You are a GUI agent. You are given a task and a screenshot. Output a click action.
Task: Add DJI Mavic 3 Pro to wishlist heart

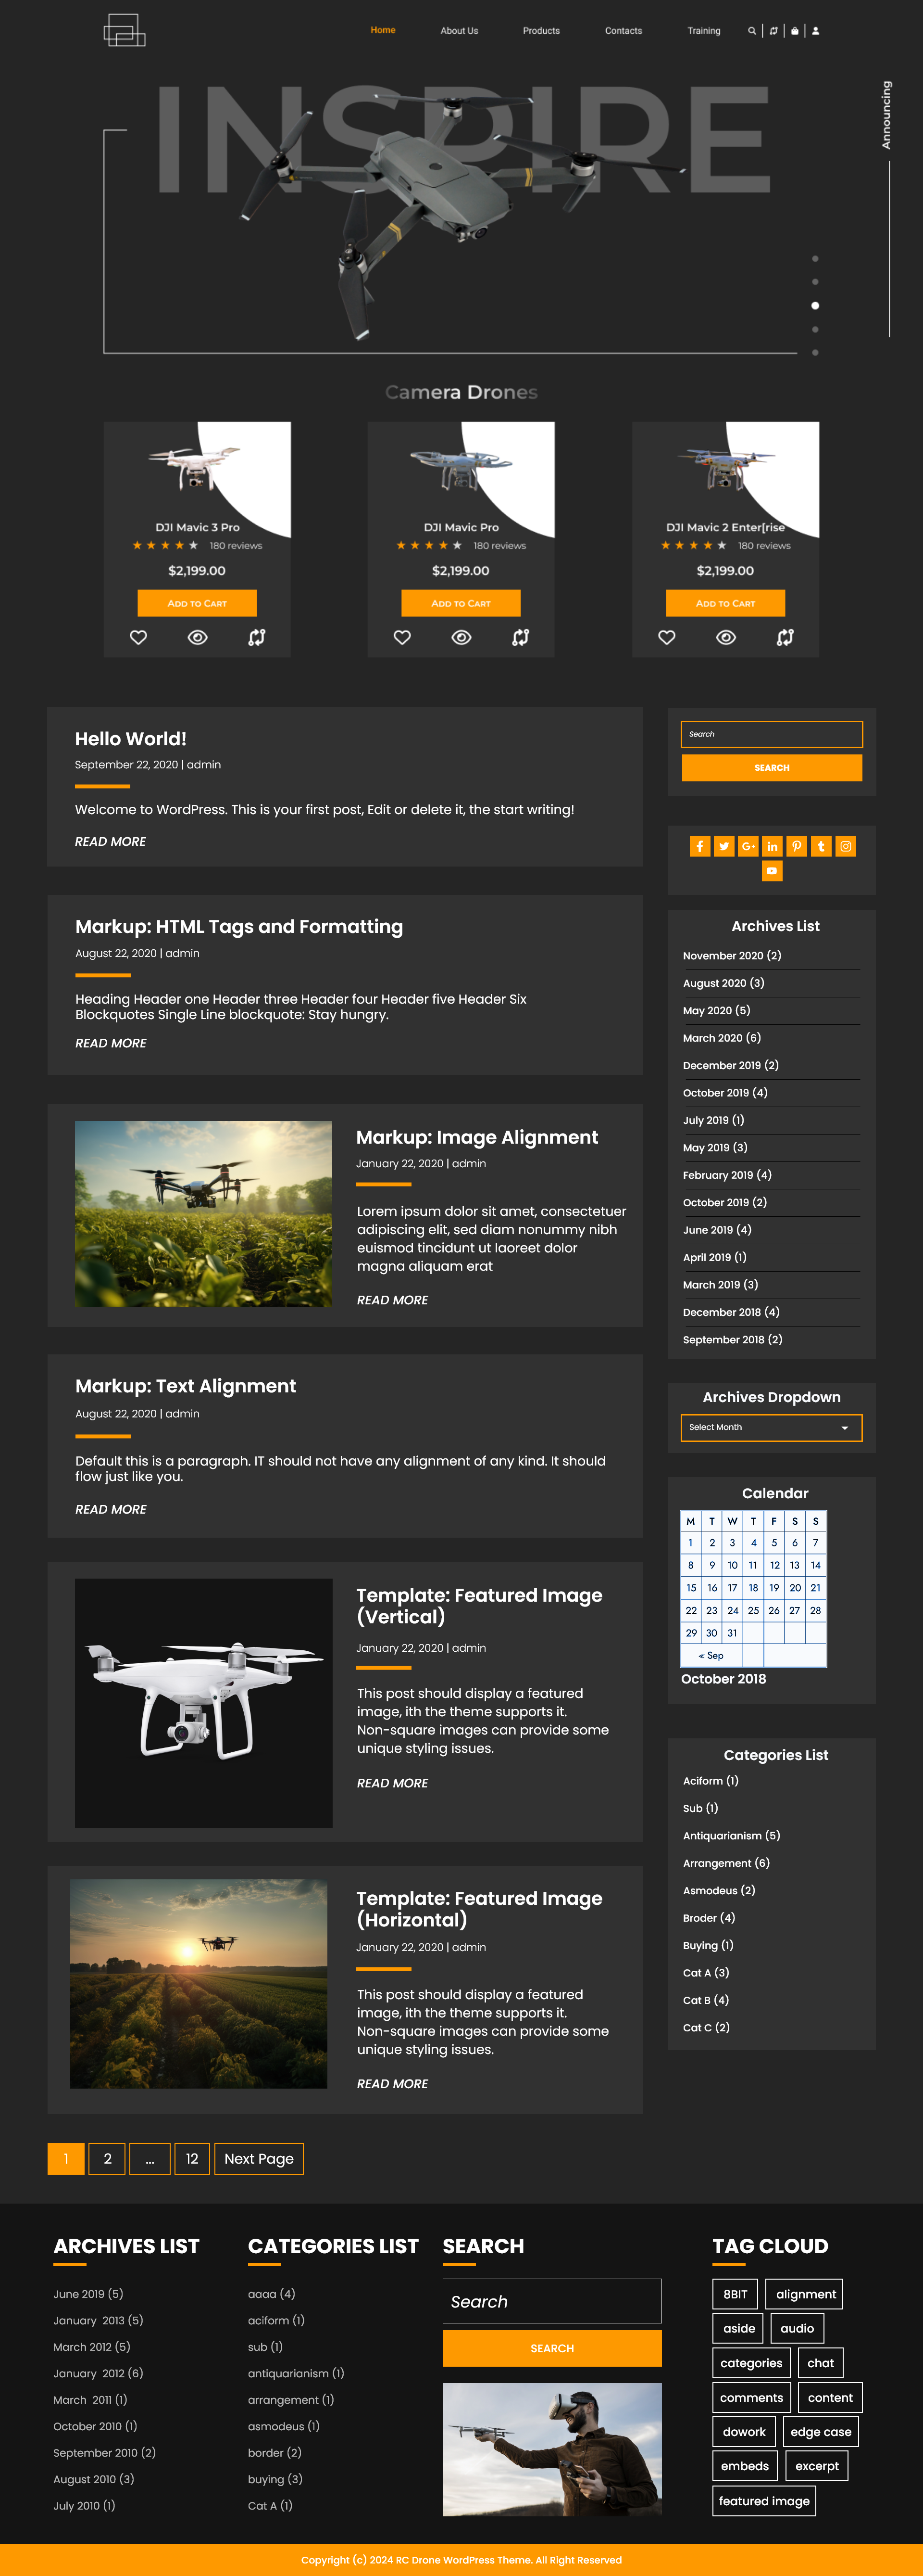[139, 637]
